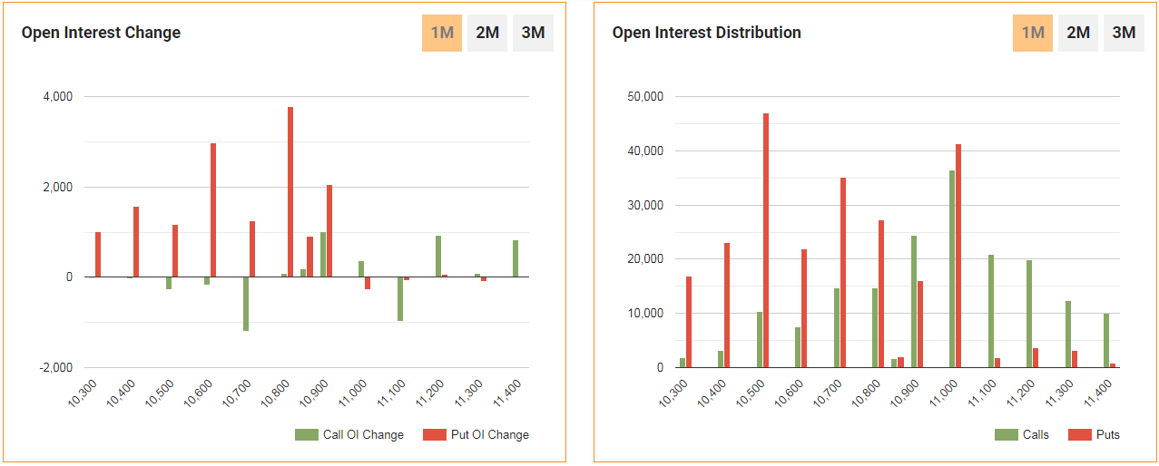Select 3M in Open Interest Change panel
The width and height of the screenshot is (1159, 466).
pyautogui.click(x=533, y=34)
